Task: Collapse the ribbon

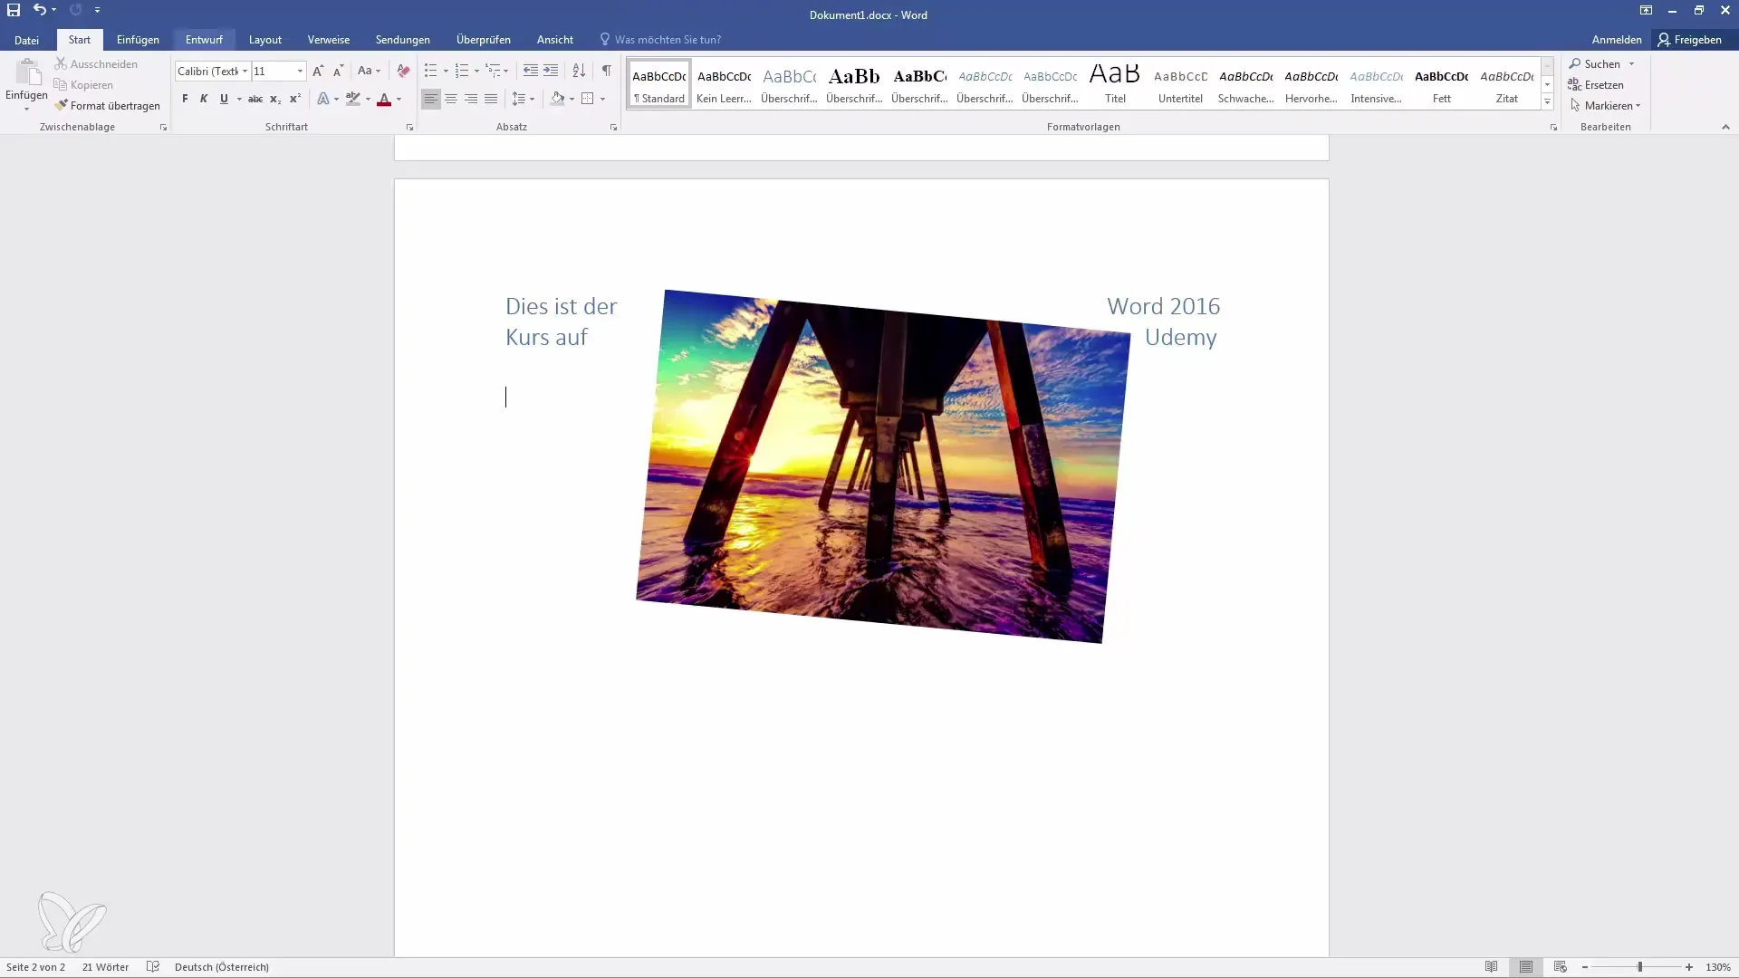Action: (1725, 128)
